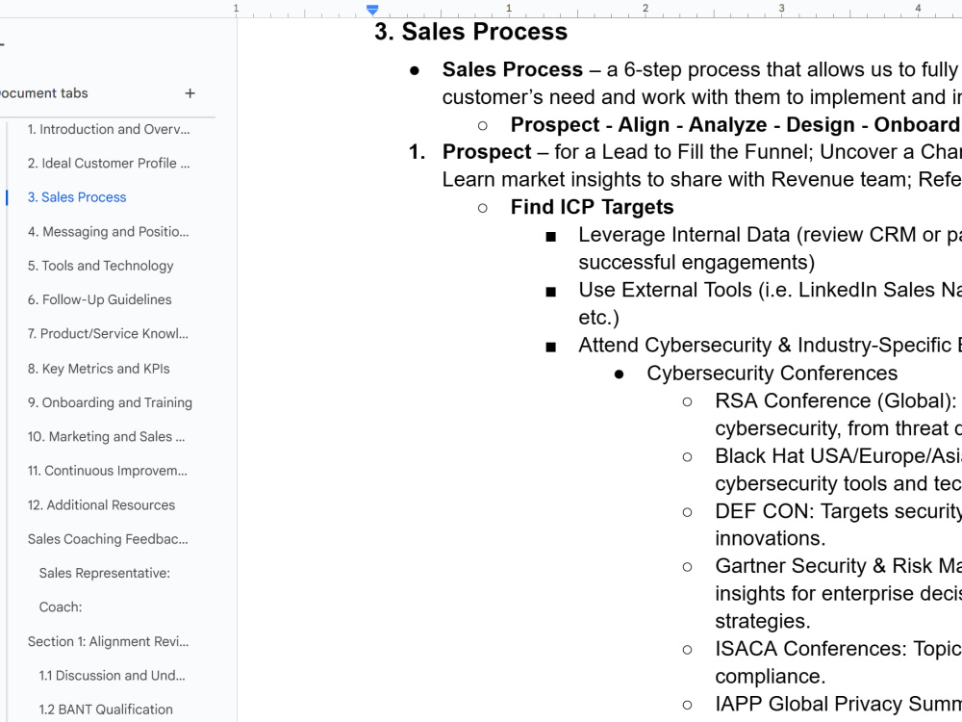
Task: Click 'Find ICP Targets' sub-heading
Action: tap(592, 207)
